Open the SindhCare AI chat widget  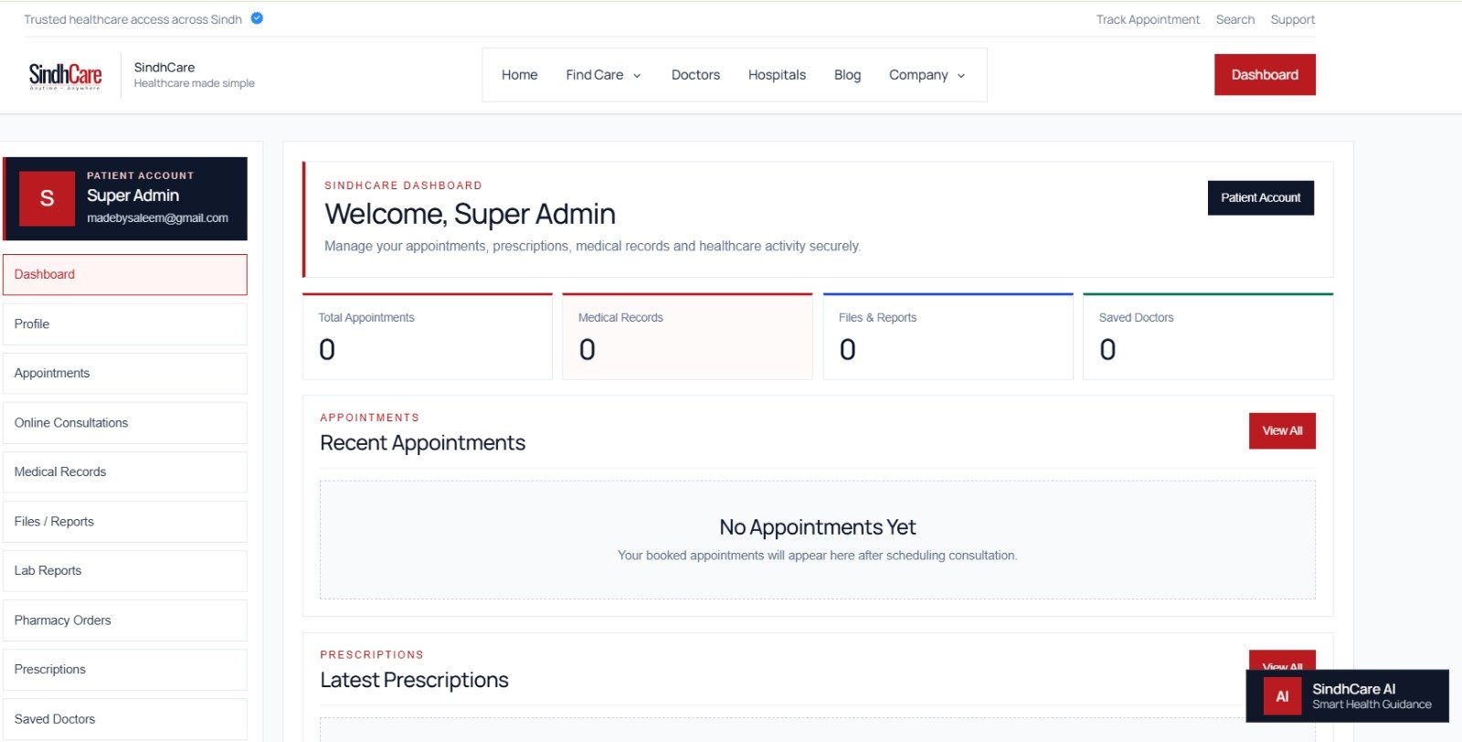(1348, 696)
